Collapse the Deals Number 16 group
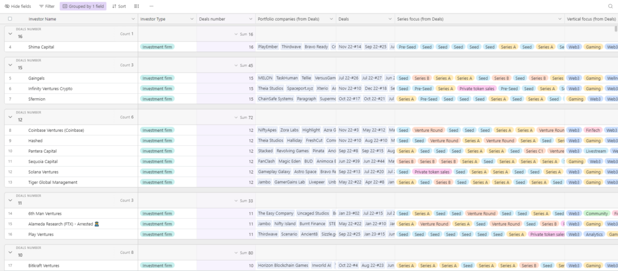The image size is (618, 271). (x=10, y=34)
